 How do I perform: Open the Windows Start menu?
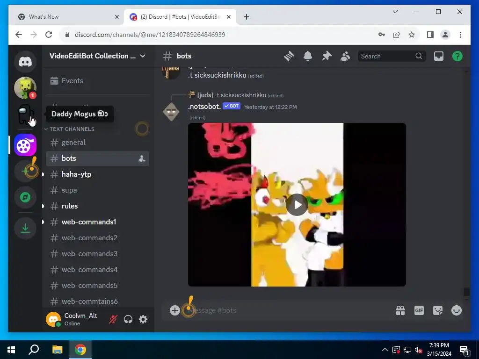tap(11, 350)
